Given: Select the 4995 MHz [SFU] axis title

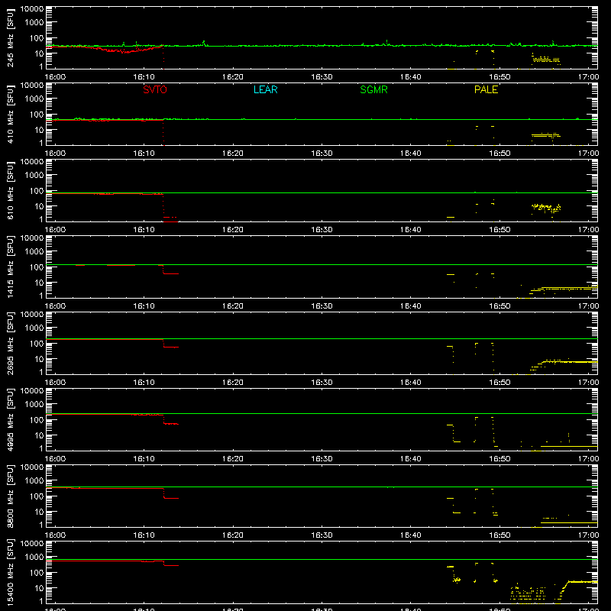Looking at the screenshot, I should click(x=11, y=419).
